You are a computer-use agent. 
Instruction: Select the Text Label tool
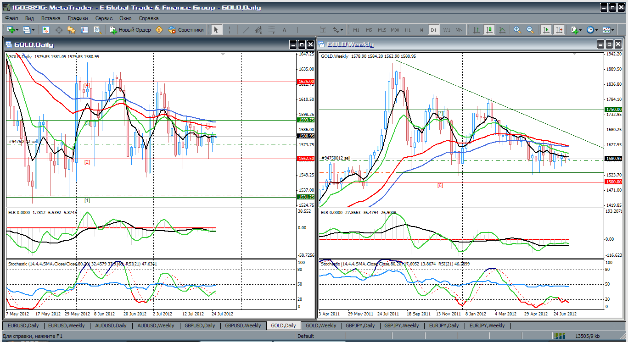(323, 30)
